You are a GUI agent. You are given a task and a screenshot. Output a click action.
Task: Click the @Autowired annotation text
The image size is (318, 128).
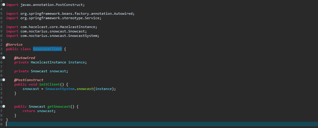click(25, 58)
